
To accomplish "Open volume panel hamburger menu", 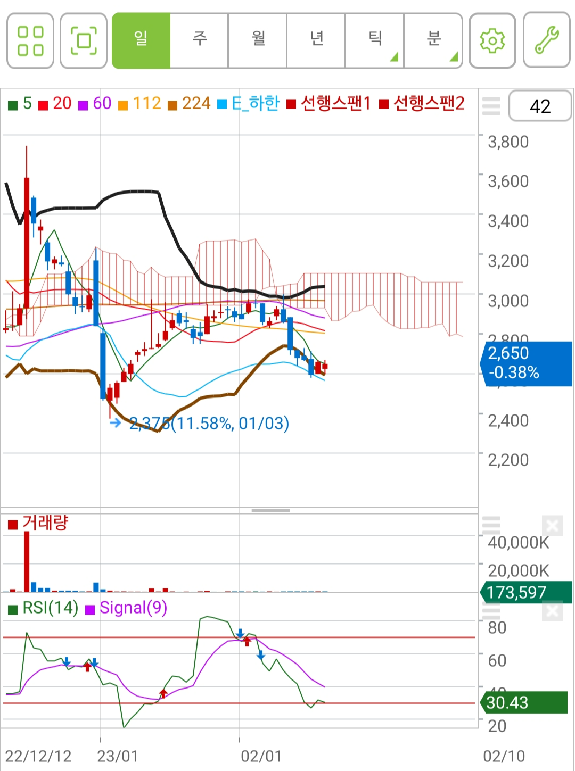I will click(491, 525).
